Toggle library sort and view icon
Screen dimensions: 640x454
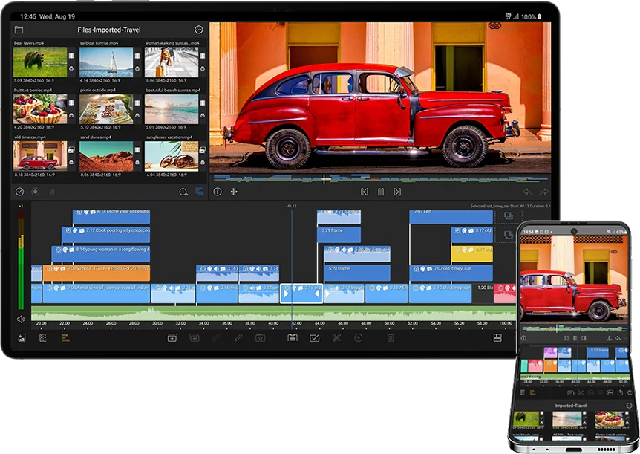coord(199,192)
